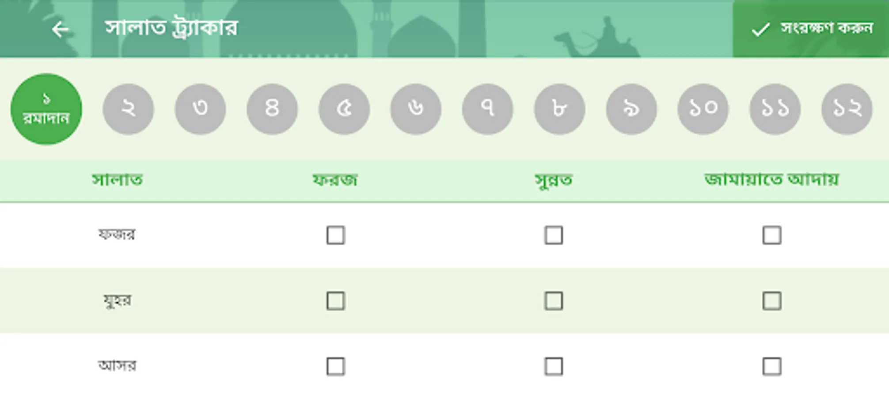Open day ৫ prayer tracker

[344, 109]
